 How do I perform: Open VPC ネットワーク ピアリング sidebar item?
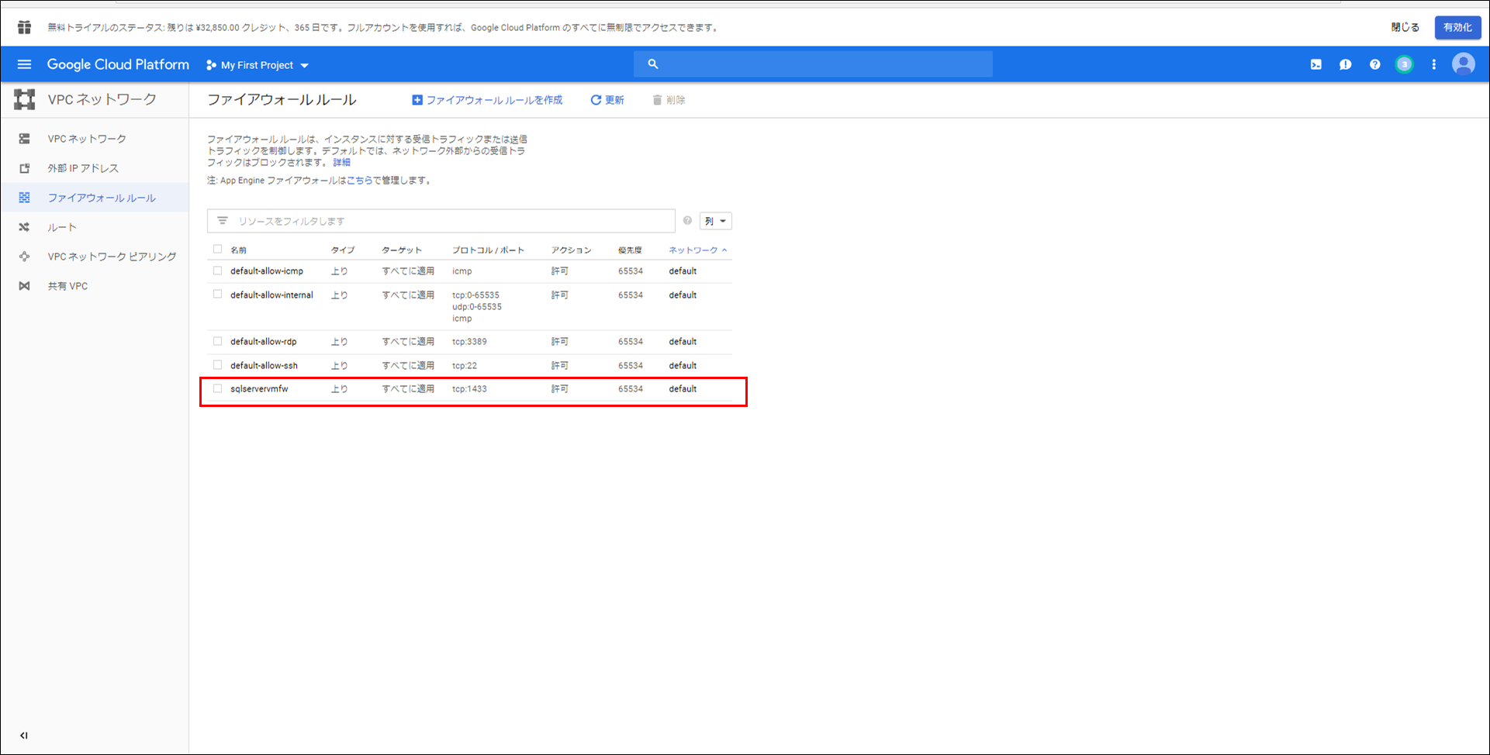(x=112, y=257)
